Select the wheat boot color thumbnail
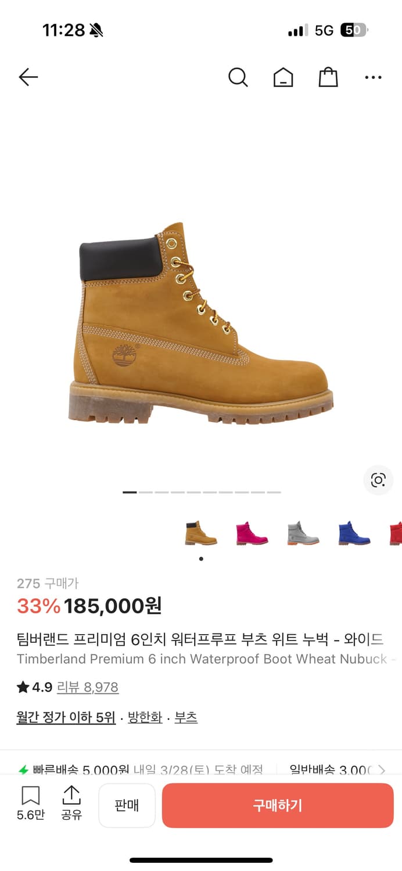The height and width of the screenshot is (871, 402). pos(201,533)
